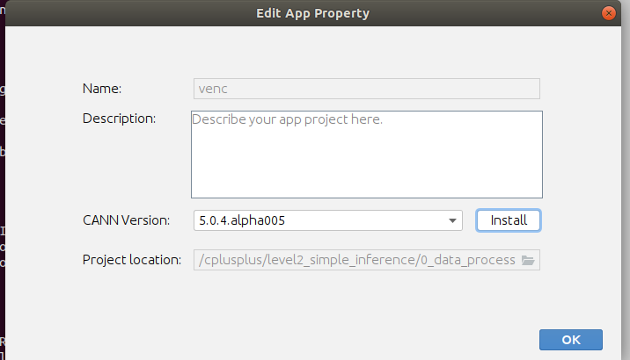Click the CANN Version dropdown arrow
This screenshot has width=630, height=360.
click(x=451, y=220)
